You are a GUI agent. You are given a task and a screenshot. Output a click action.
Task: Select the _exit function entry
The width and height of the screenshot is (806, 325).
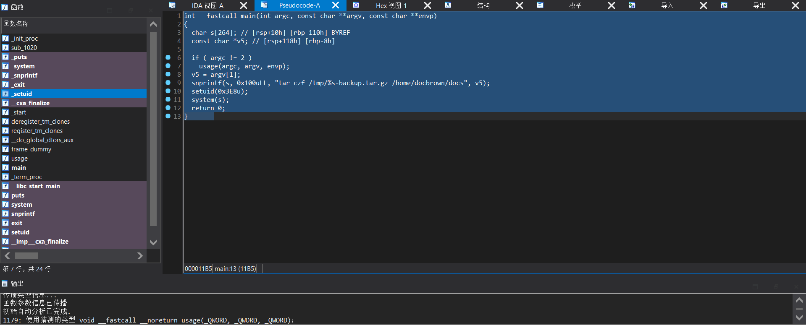[74, 84]
